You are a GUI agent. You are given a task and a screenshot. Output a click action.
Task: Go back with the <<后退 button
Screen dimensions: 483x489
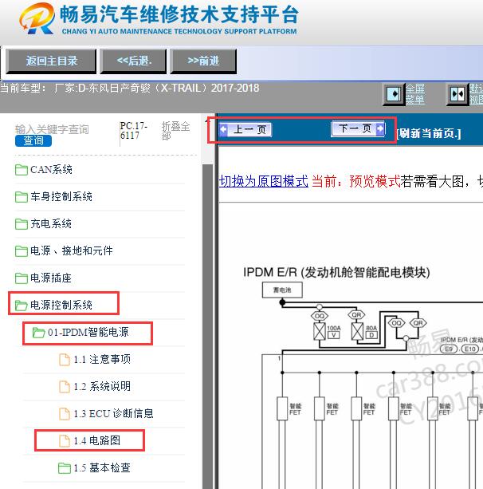(133, 61)
